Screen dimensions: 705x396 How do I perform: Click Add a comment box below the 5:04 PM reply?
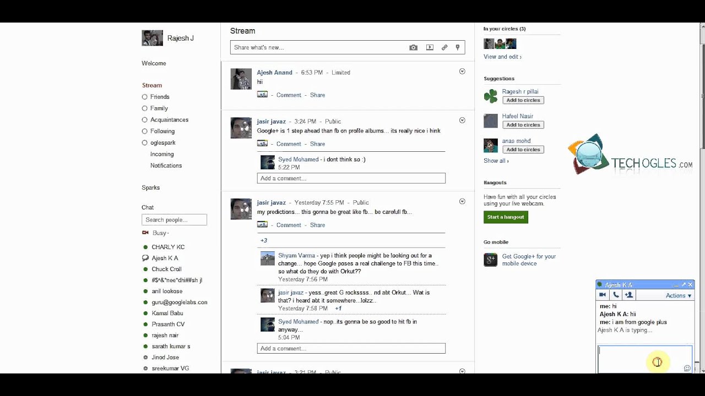click(351, 348)
